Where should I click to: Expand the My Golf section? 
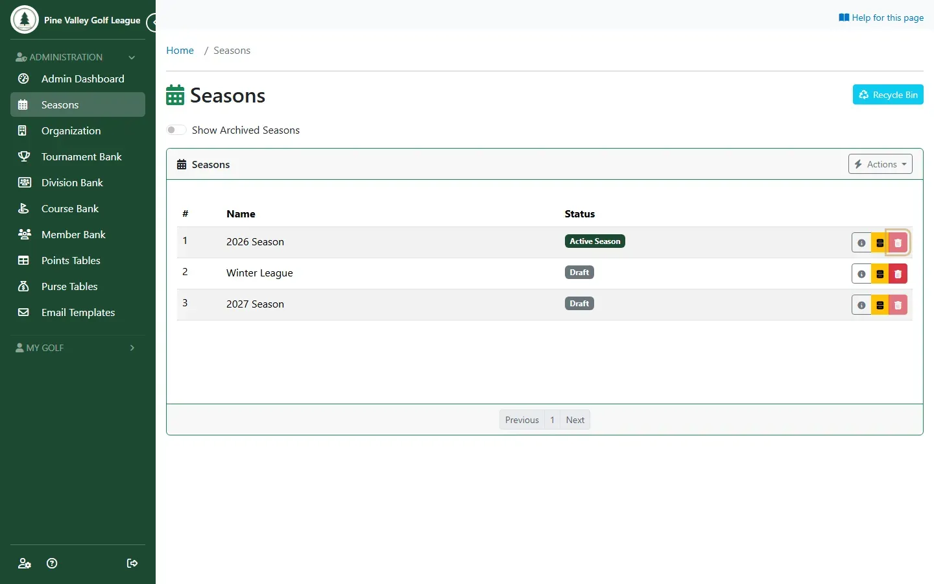coord(78,348)
